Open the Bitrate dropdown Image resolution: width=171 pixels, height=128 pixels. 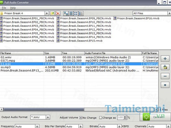pyautogui.click(x=119, y=126)
